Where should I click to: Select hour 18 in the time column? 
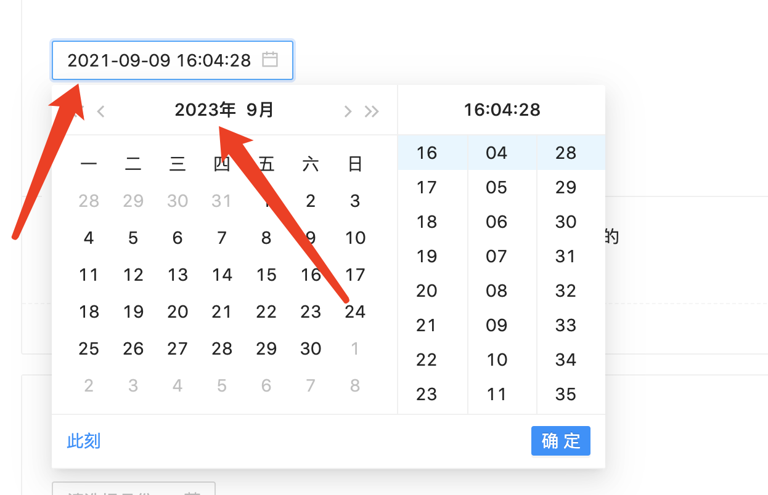[425, 222]
